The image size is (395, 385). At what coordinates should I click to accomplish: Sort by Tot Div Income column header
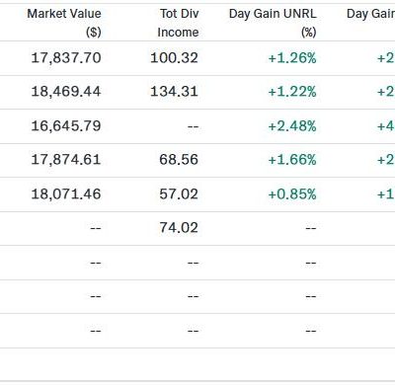coord(178,23)
